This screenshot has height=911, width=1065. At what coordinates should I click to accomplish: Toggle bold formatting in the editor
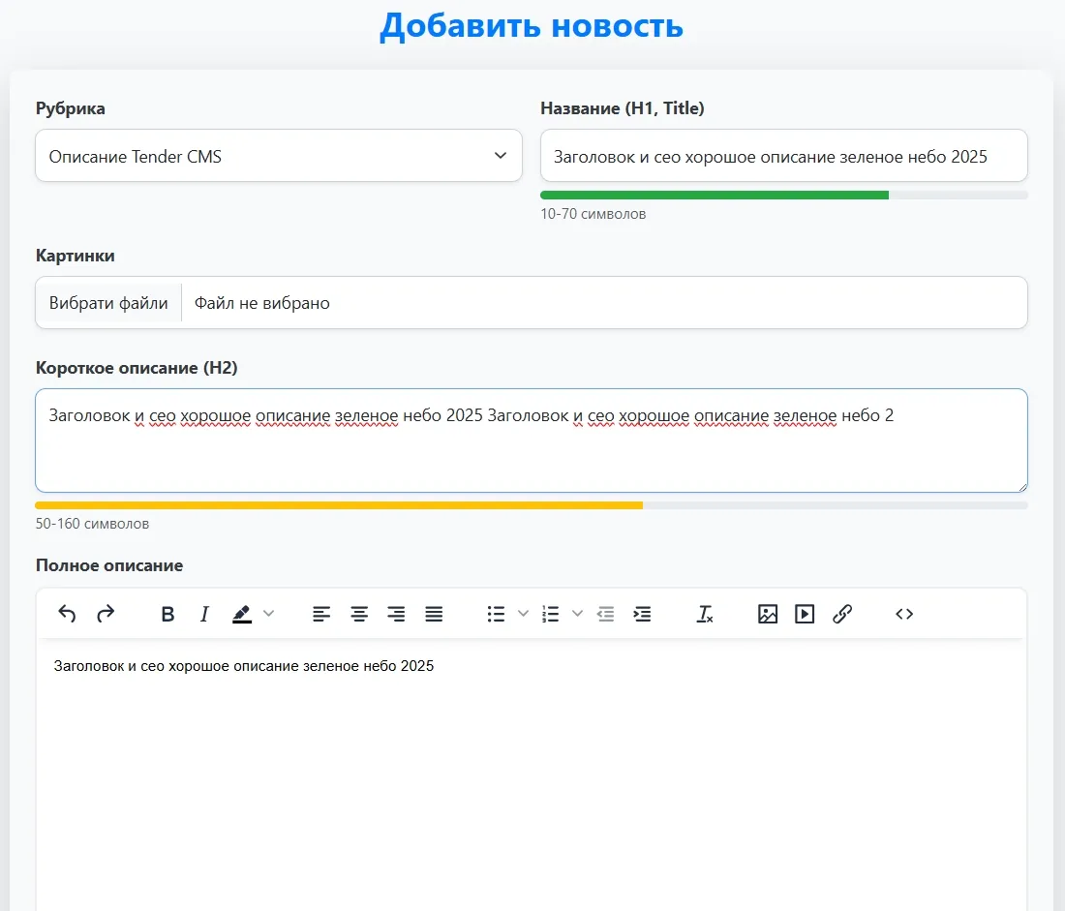167,614
